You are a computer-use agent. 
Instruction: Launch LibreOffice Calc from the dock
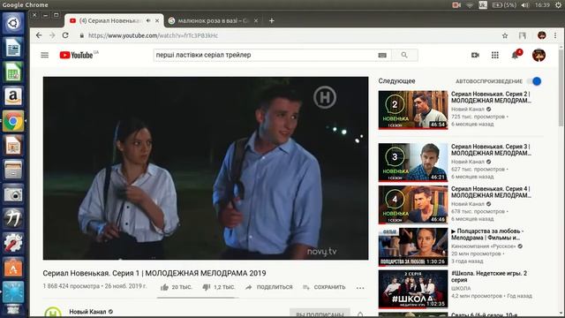click(x=13, y=72)
